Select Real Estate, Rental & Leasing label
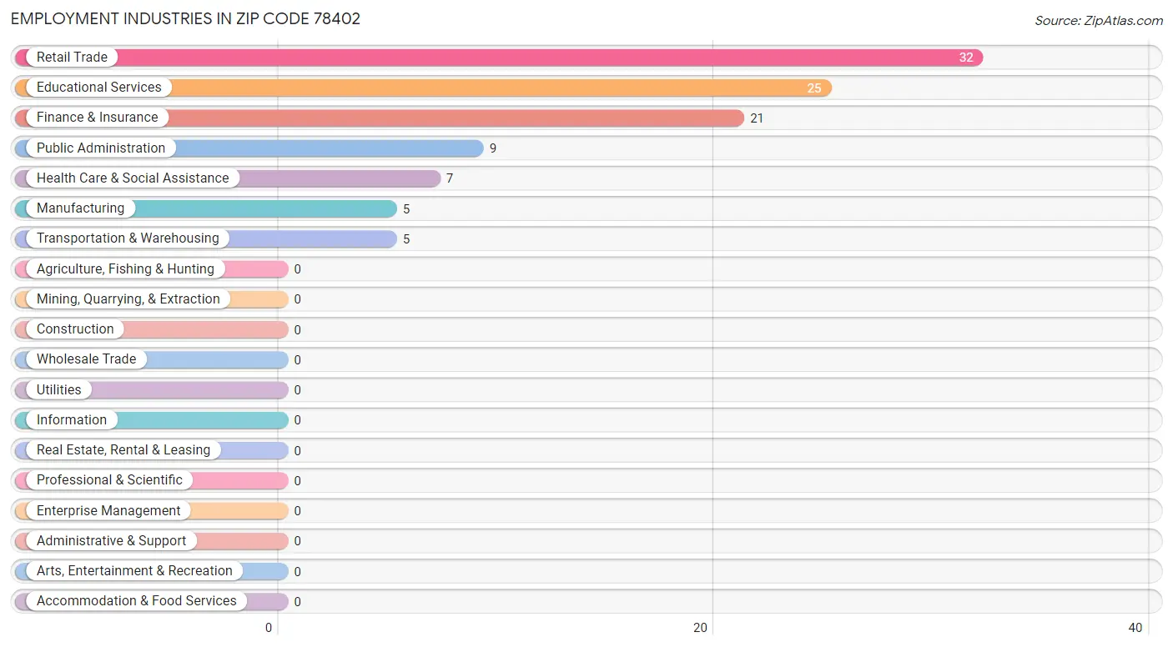Image resolution: width=1173 pixels, height=647 pixels. (123, 450)
